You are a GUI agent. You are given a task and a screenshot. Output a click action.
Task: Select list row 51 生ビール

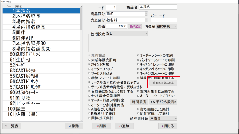pos(41,60)
